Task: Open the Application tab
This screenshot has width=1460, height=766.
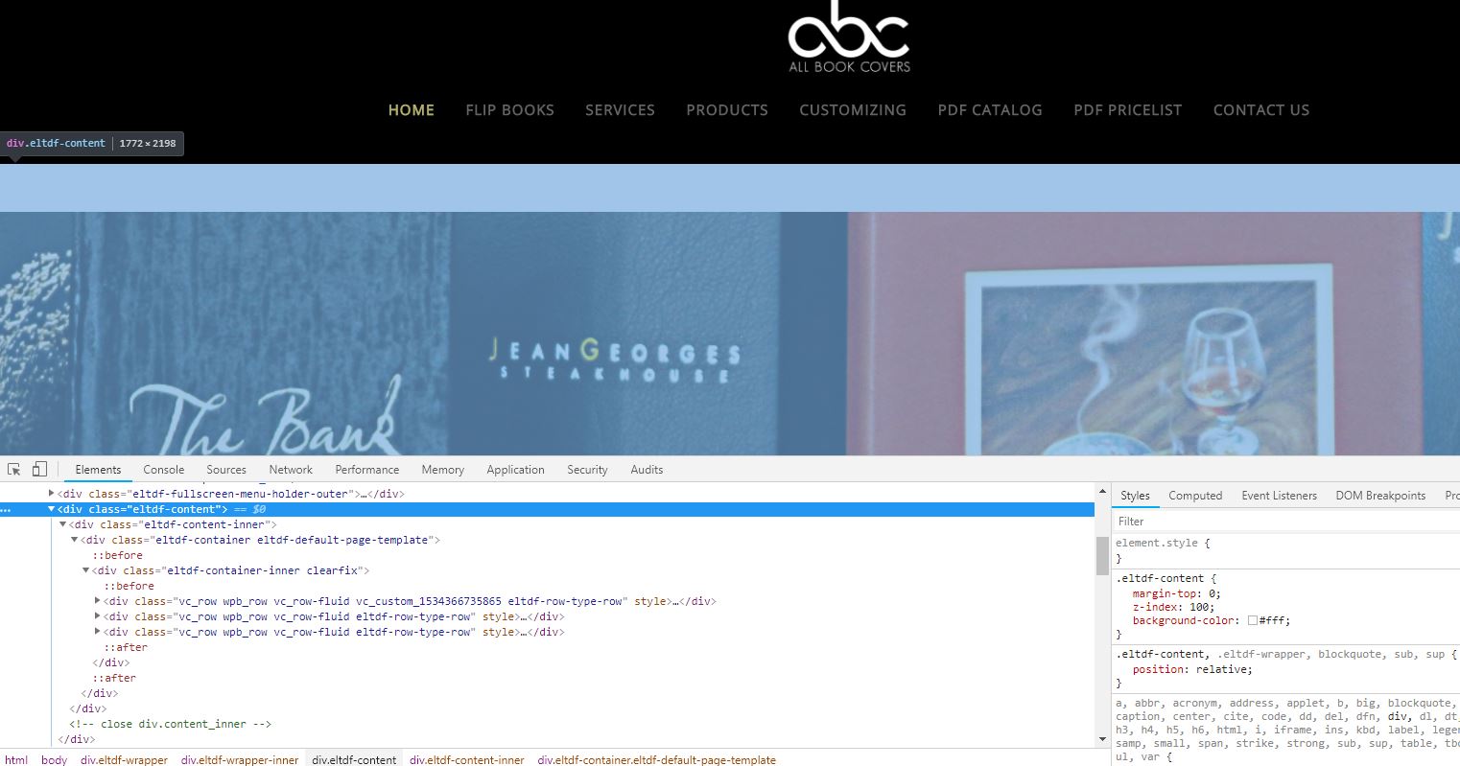Action: [515, 470]
